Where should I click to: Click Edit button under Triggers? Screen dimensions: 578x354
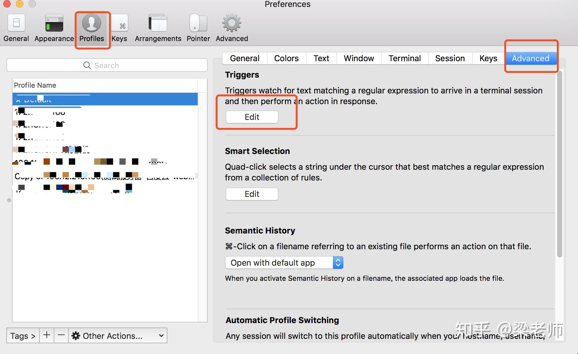pos(252,117)
